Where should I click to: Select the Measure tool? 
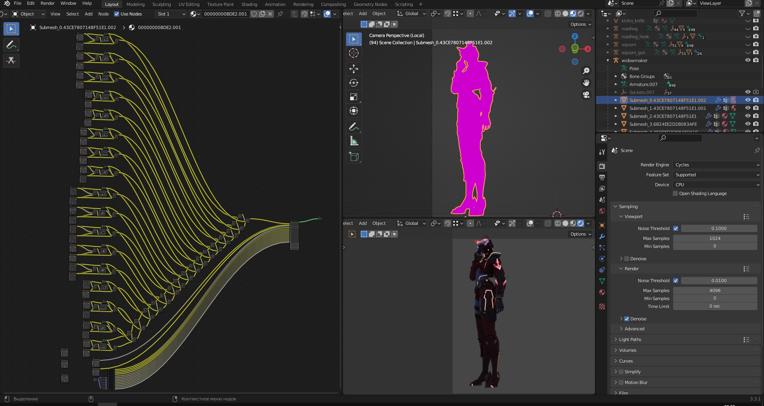[353, 141]
